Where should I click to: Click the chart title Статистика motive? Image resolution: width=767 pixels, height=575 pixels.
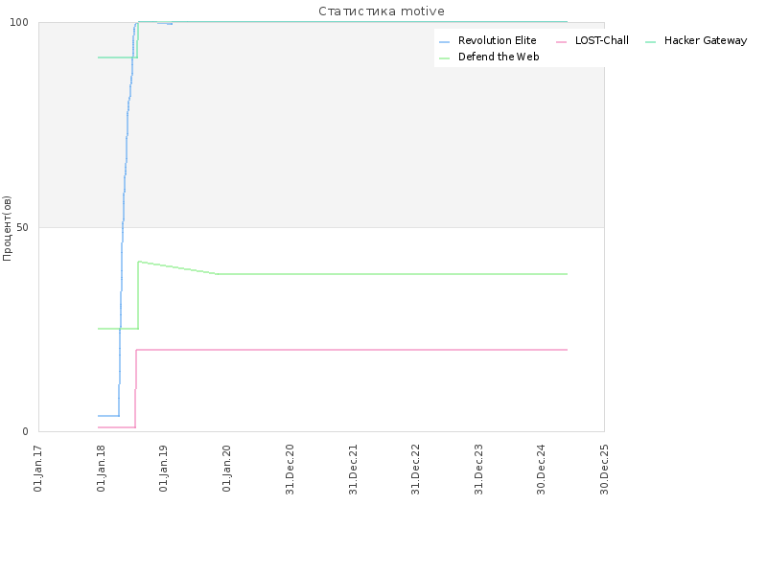[382, 11]
